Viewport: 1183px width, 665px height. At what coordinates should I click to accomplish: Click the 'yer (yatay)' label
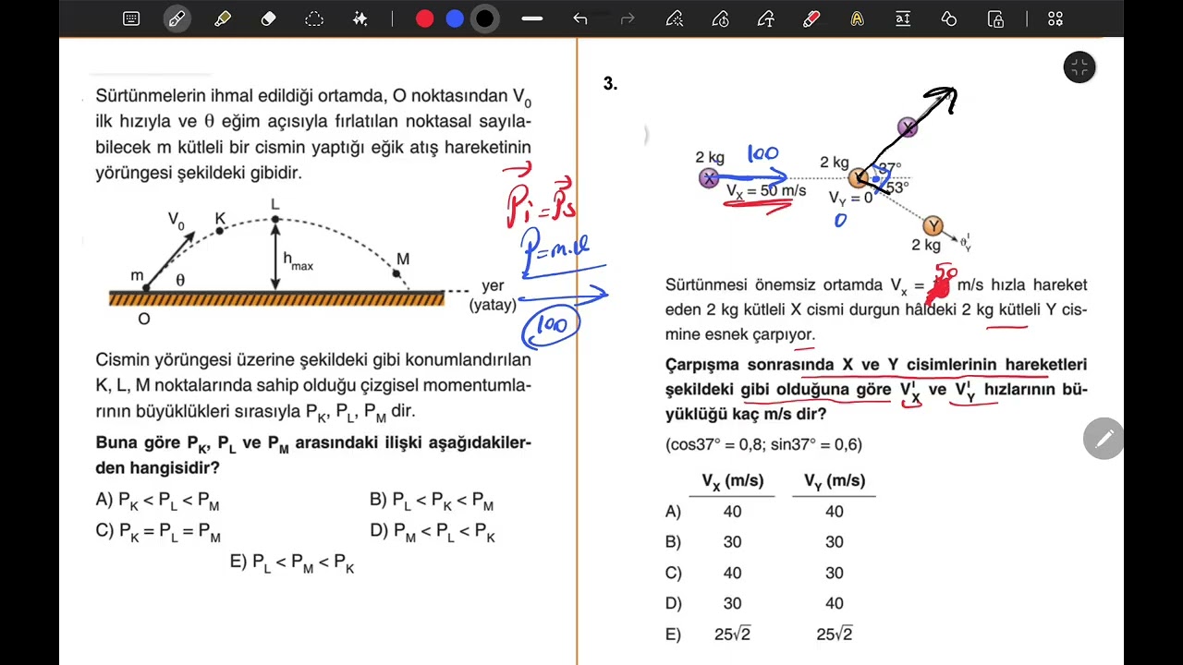point(493,296)
